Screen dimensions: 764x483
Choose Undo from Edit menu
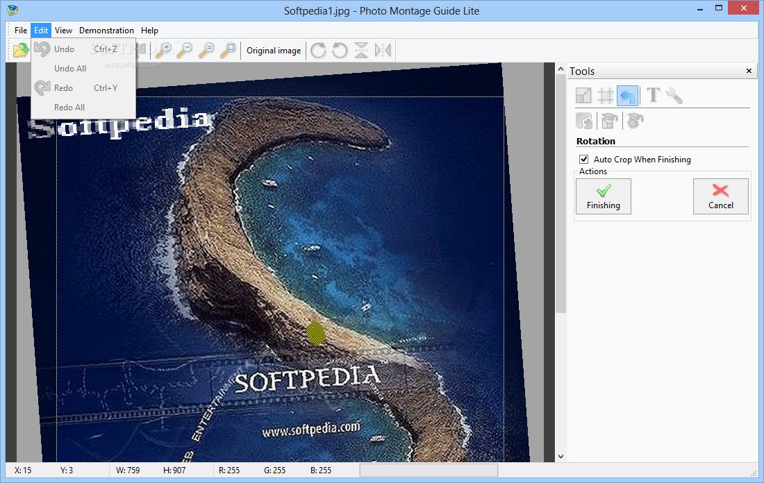tap(83, 49)
